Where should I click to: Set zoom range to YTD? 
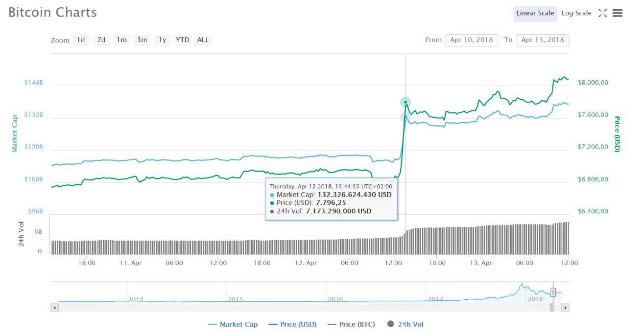pyautogui.click(x=183, y=40)
